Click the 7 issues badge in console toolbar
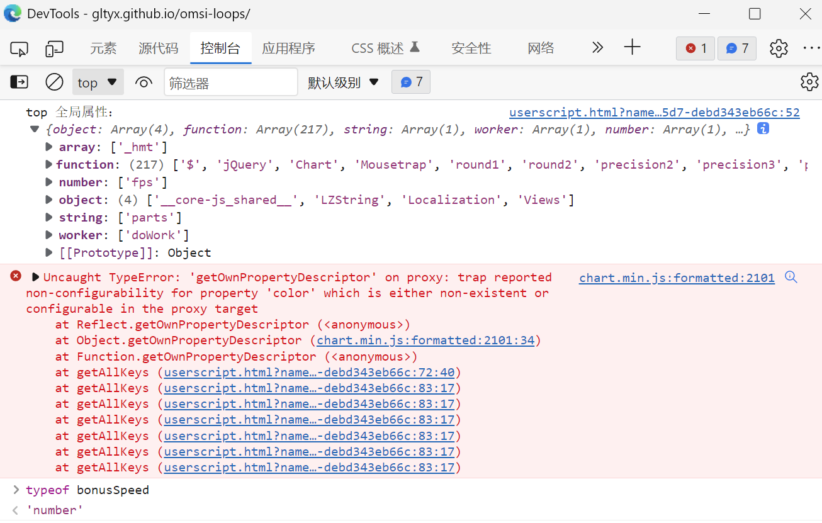 (411, 82)
